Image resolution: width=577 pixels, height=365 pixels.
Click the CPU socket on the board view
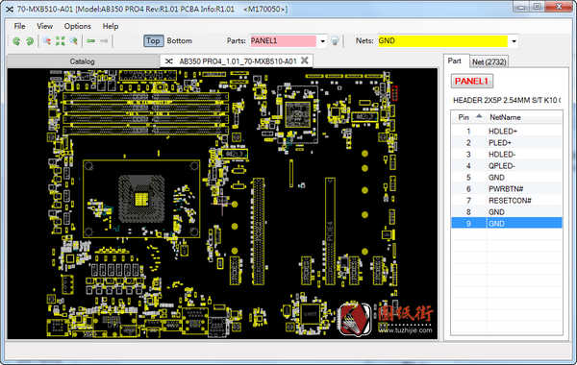(141, 199)
